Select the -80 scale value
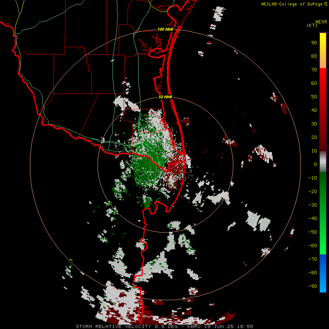This screenshot has height=329, width=329. point(313,273)
